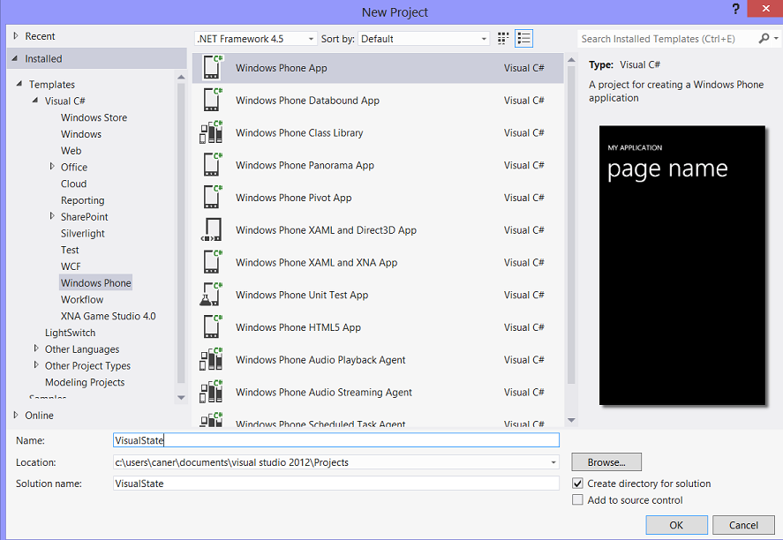This screenshot has height=540, width=783.
Task: Select the Reporting template category
Action: (x=83, y=200)
